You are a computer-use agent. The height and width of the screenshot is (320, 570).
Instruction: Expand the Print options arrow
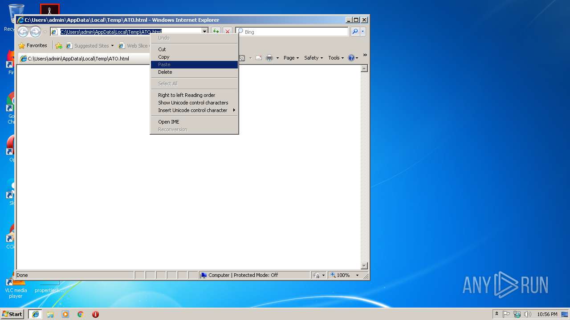point(277,58)
